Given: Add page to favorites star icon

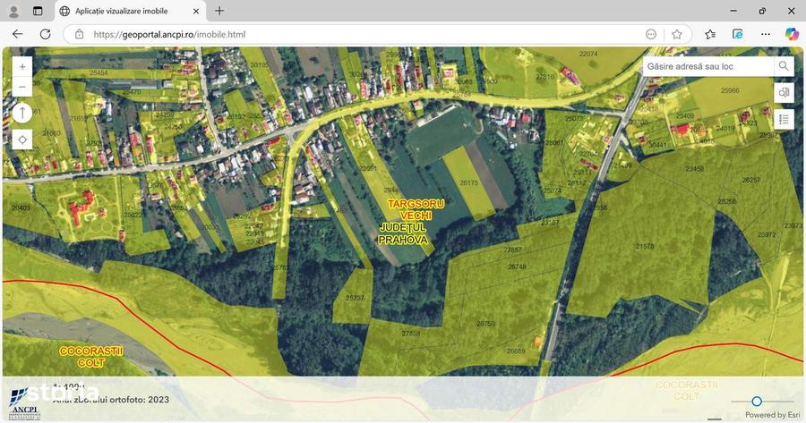Looking at the screenshot, I should [677, 34].
